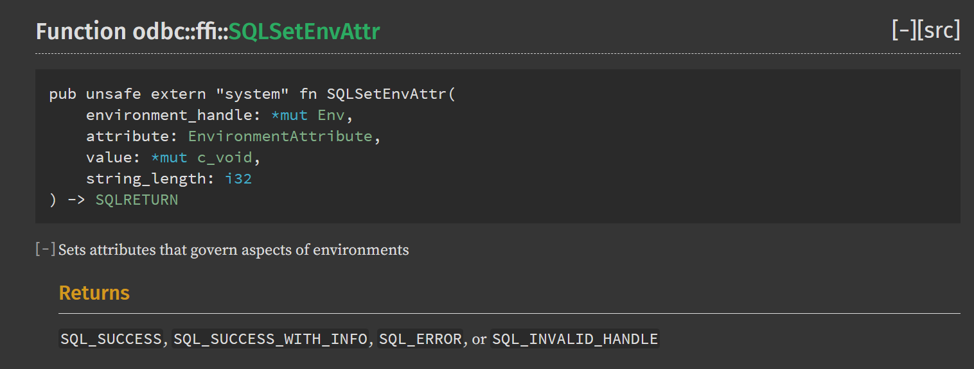Image resolution: width=974 pixels, height=369 pixels.
Task: Jump to the Returns section heading anchor
Action: pos(94,293)
